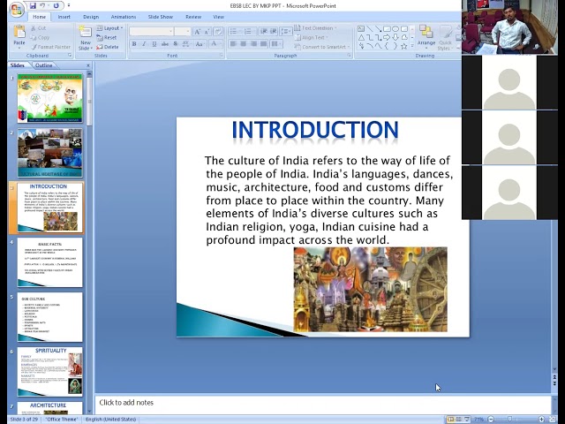The height and width of the screenshot is (424, 565).
Task: Click the Redo icon in Quick Access
Action: 56,5
